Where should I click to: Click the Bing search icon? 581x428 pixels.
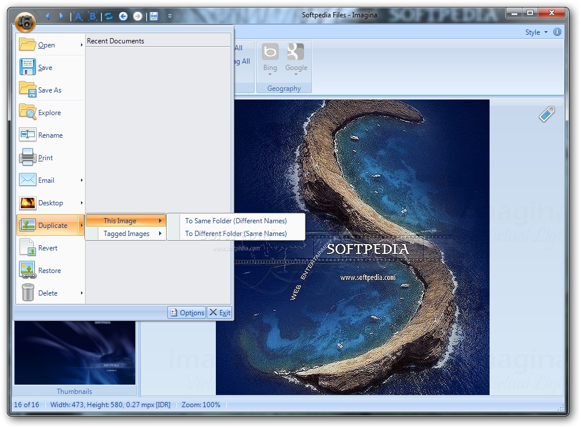click(x=270, y=51)
